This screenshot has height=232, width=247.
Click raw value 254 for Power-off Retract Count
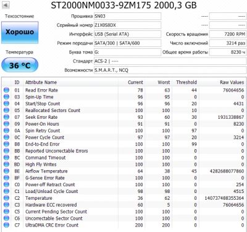pos(240,184)
